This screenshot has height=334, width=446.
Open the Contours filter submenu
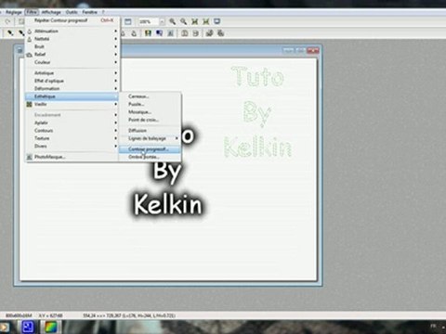pyautogui.click(x=72, y=131)
